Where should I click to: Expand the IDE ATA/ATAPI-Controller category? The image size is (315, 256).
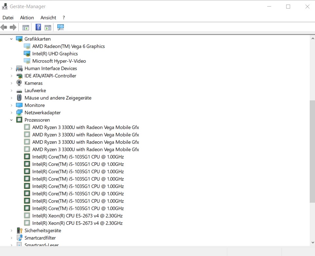(x=11, y=76)
